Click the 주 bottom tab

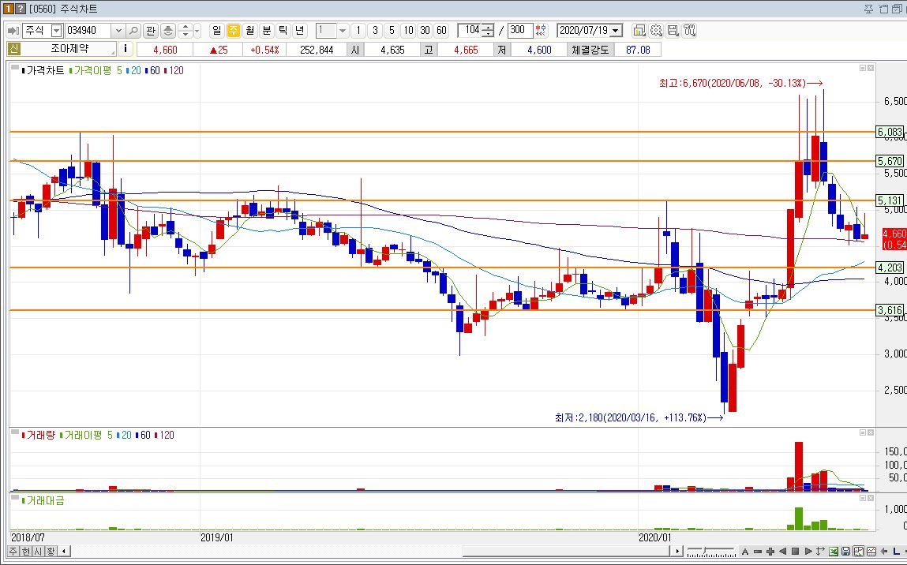[13, 551]
